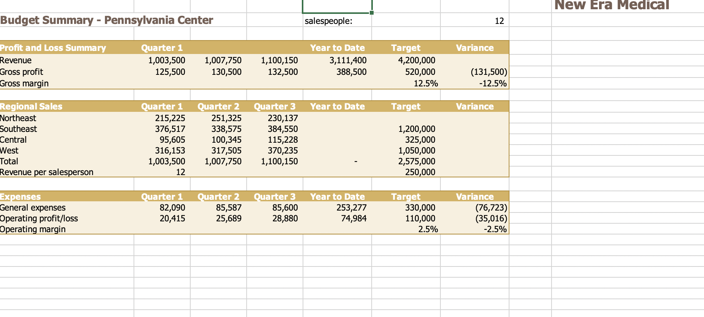Click the Regional Sales header cell
The image size is (704, 317).
point(31,106)
